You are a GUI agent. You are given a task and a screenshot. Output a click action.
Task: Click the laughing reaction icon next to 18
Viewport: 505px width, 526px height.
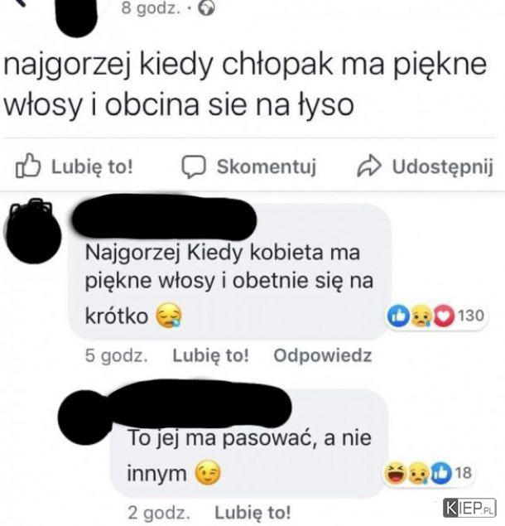[x=395, y=473]
